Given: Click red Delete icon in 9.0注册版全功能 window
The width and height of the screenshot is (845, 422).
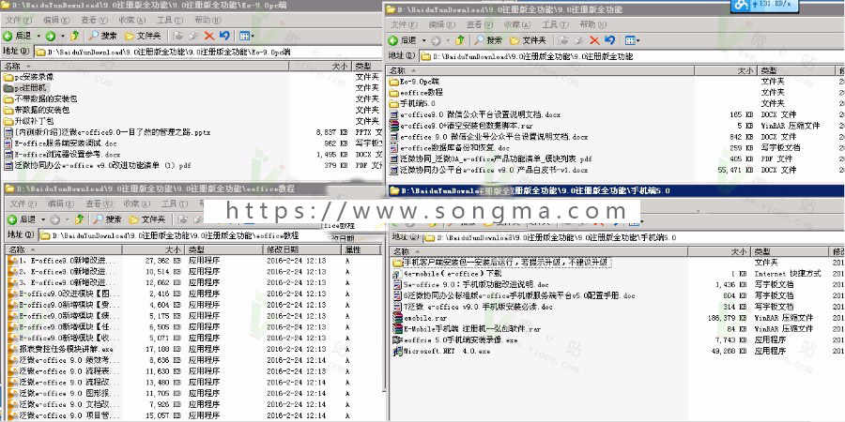Looking at the screenshot, I should 594,40.
